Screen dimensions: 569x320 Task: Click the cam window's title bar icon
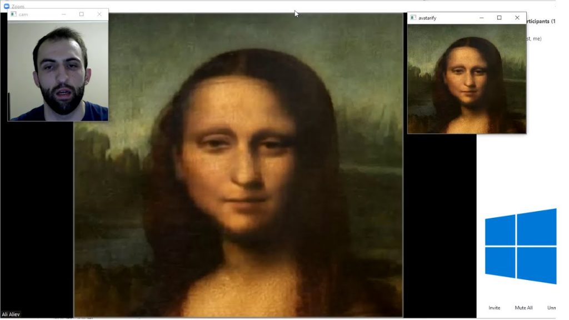13,14
